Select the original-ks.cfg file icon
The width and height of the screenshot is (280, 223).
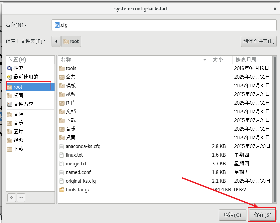[x=62, y=181]
